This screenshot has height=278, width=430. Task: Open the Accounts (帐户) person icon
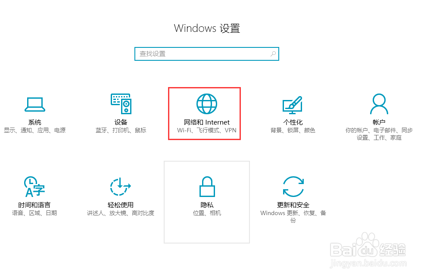point(379,104)
